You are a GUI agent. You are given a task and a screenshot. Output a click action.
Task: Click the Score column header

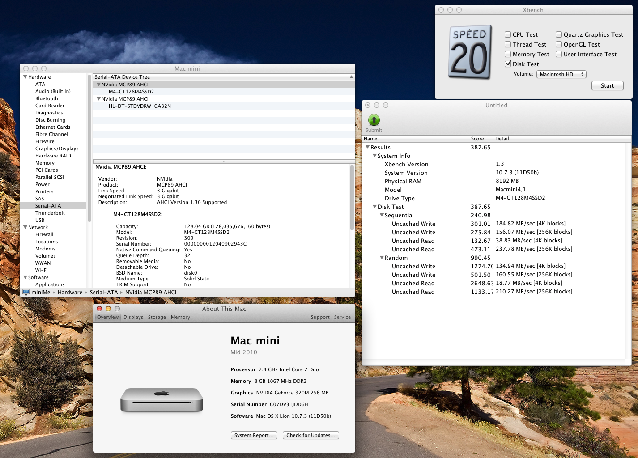(x=481, y=139)
